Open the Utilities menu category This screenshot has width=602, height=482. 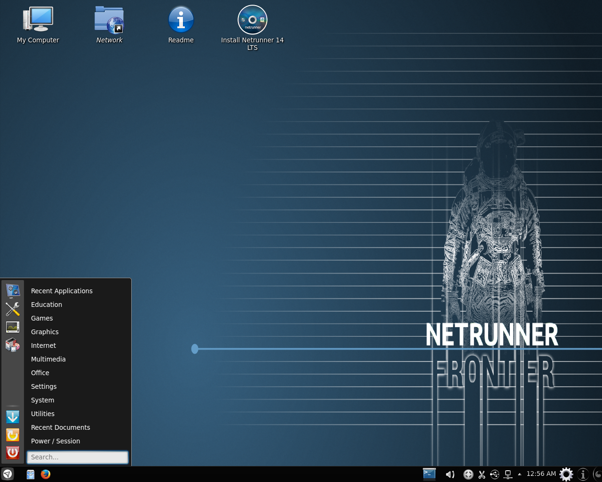(x=78, y=414)
